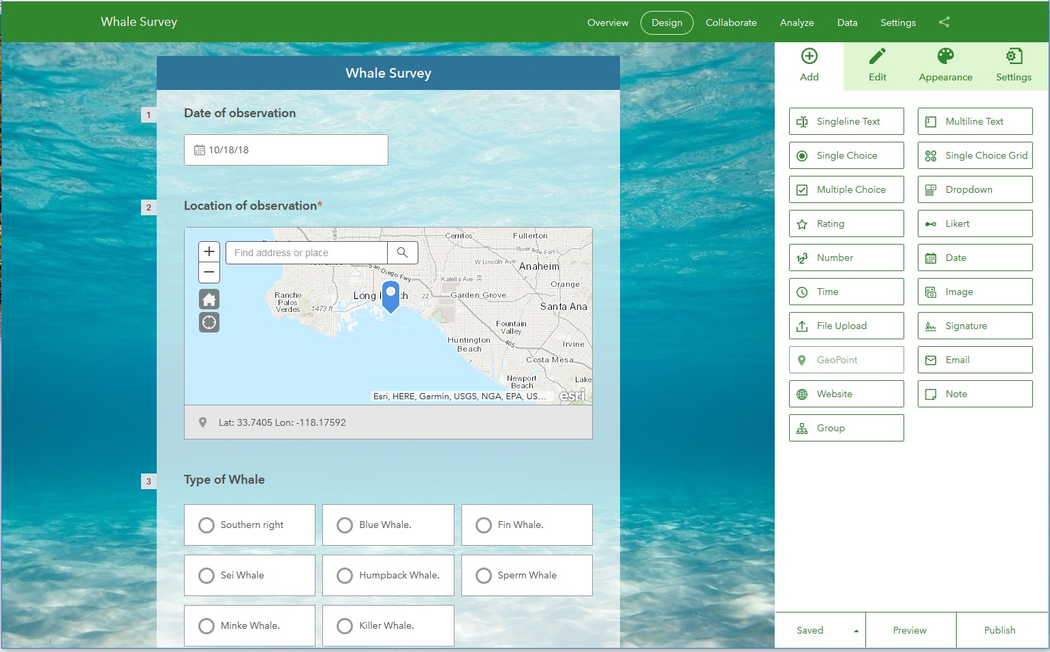
Task: Click the locate-me target icon on map
Action: [x=209, y=322]
